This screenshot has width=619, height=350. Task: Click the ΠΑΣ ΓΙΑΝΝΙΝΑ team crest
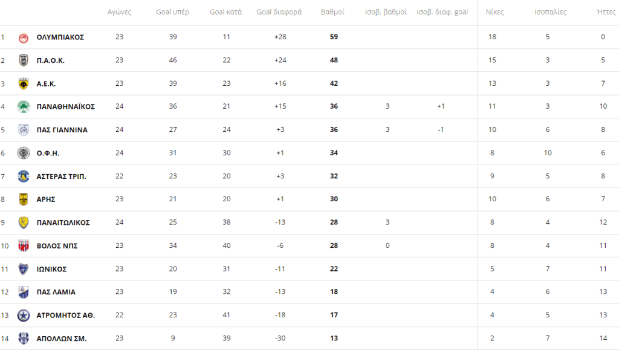pos(24,130)
